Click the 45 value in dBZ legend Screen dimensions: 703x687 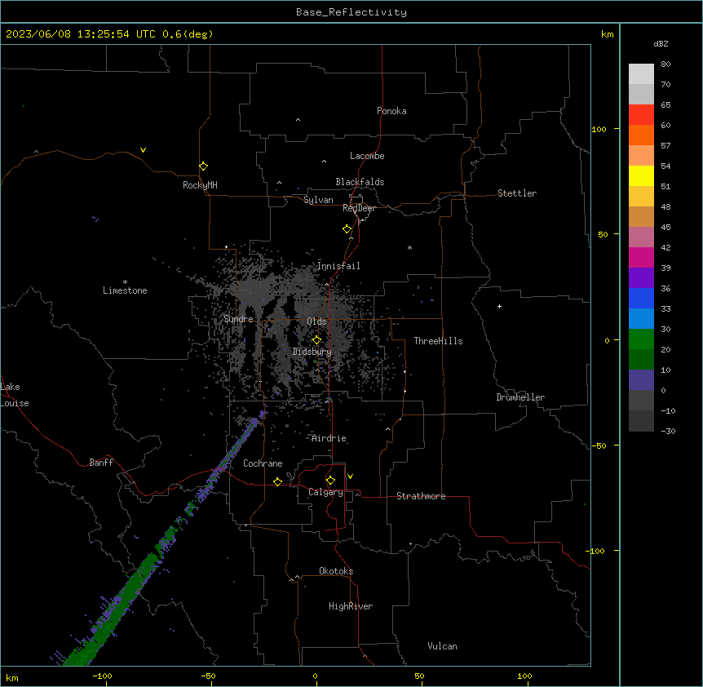coord(665,227)
